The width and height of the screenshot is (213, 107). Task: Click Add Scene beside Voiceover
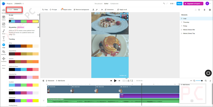coord(60,81)
